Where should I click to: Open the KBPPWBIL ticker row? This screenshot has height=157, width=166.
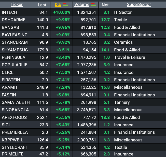(x=12, y=140)
